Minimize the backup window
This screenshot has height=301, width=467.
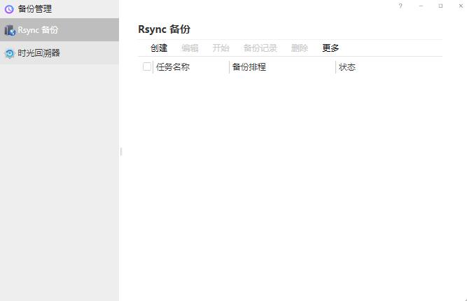pyautogui.click(x=421, y=6)
